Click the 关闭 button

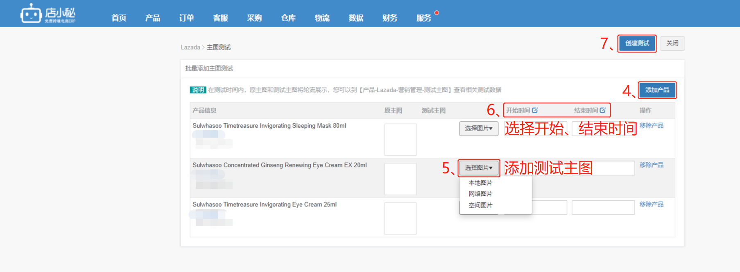point(672,43)
